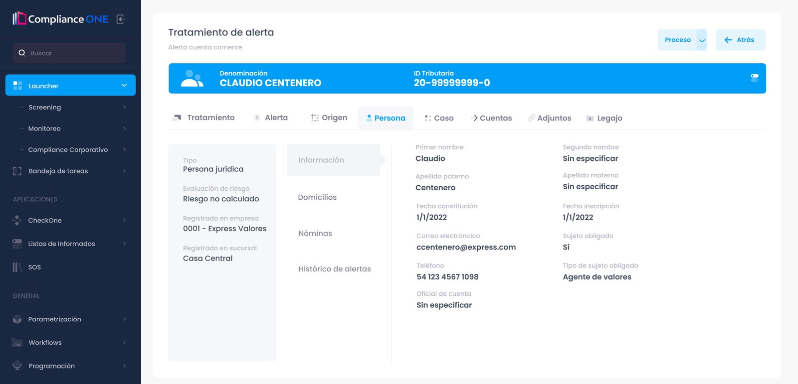
Task: Switch to the Origen tab
Action: click(329, 118)
